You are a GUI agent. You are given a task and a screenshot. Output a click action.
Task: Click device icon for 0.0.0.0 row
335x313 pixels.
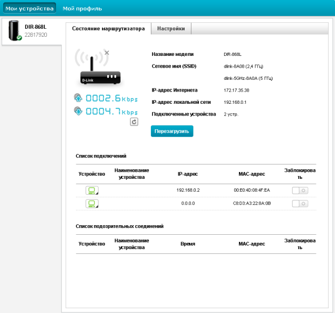(92, 203)
